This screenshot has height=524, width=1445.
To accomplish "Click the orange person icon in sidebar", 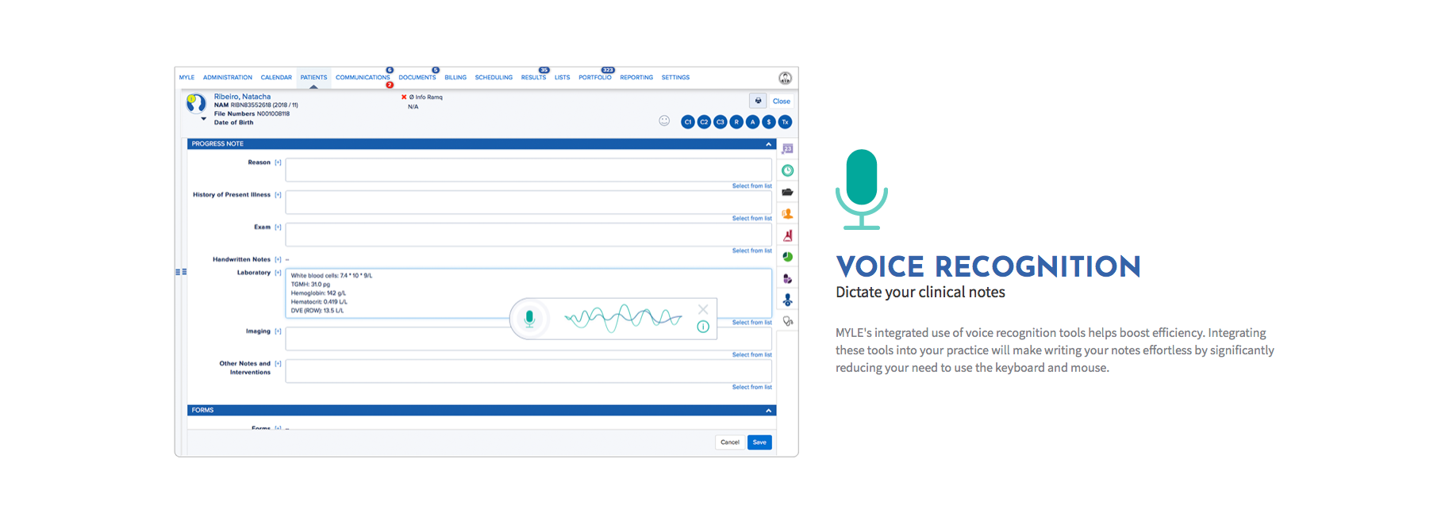I will click(787, 214).
